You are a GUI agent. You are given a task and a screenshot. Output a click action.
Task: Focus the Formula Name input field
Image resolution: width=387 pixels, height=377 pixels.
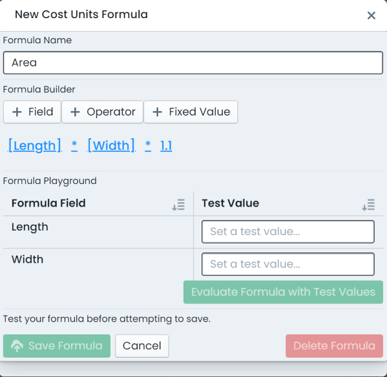tap(193, 63)
